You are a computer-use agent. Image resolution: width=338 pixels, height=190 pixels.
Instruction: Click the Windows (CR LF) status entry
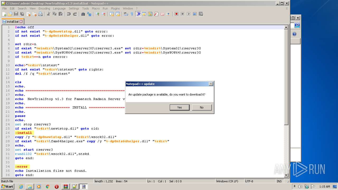point(229,181)
